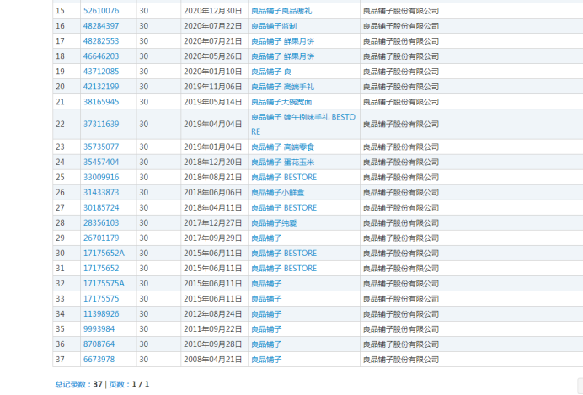The image size is (583, 395).
Task: Open registration number 48282553
Action: (x=101, y=41)
